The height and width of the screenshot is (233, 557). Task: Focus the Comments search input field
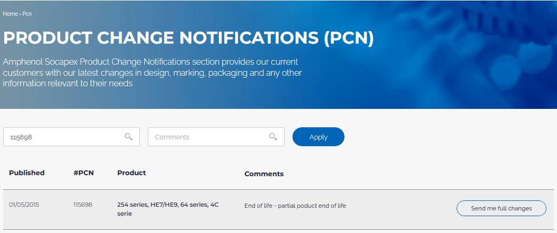216,137
